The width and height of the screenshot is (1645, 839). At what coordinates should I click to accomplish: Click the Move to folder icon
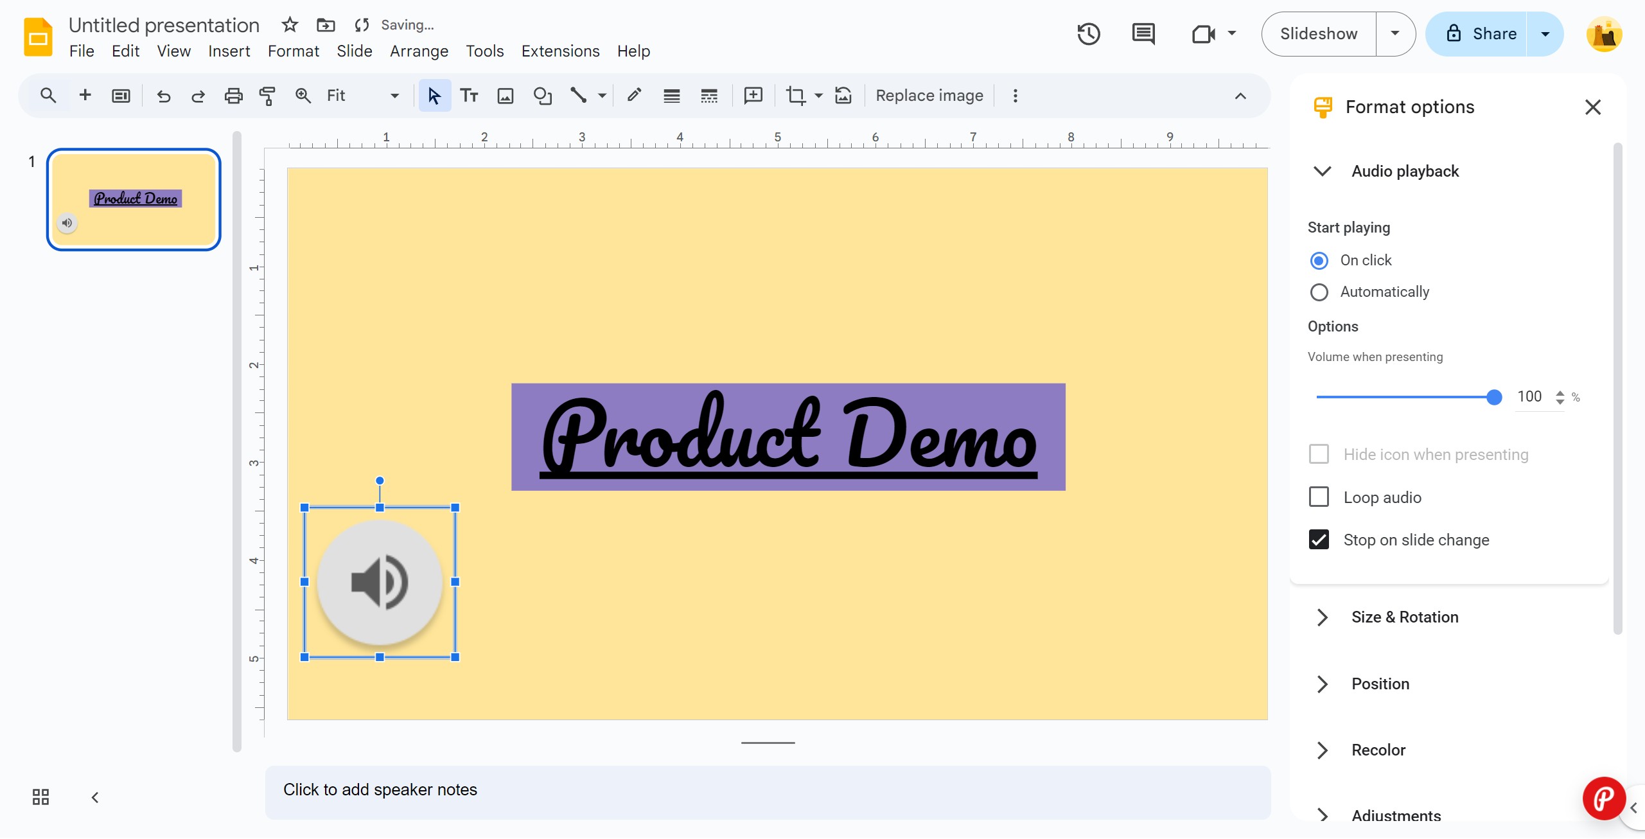pos(326,25)
